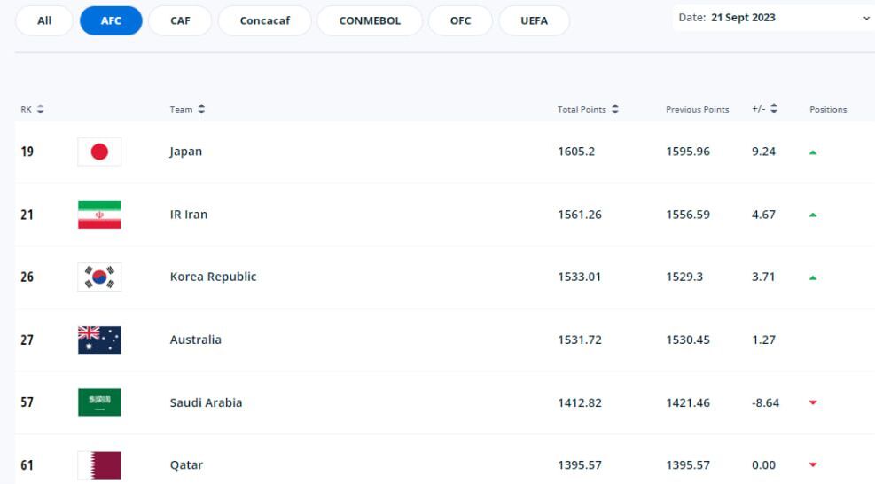
Task: Choose the OFC confederation tab
Action: tap(460, 21)
